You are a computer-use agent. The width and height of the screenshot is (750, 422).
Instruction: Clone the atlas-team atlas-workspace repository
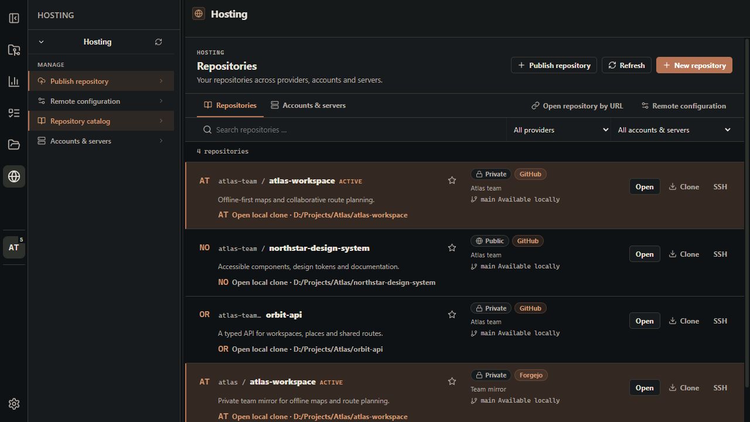684,187
